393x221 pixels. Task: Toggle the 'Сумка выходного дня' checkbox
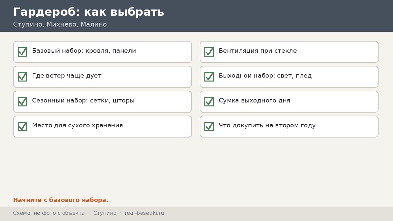[x=209, y=101]
